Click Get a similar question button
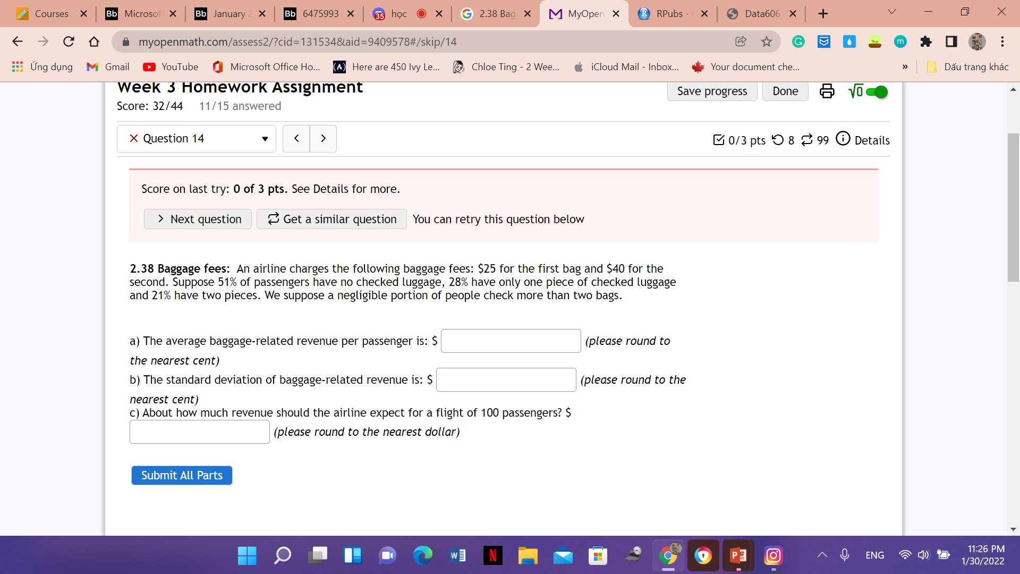Image resolution: width=1020 pixels, height=574 pixels. click(x=331, y=219)
